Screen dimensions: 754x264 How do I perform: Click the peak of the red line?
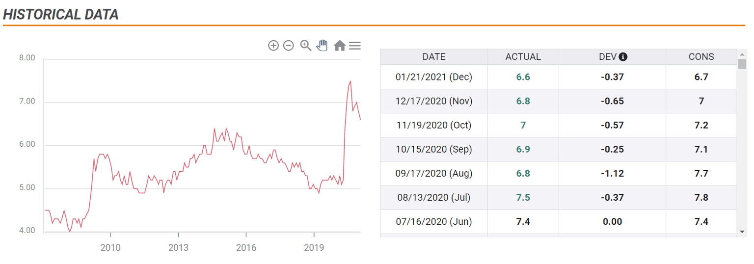coord(350,81)
